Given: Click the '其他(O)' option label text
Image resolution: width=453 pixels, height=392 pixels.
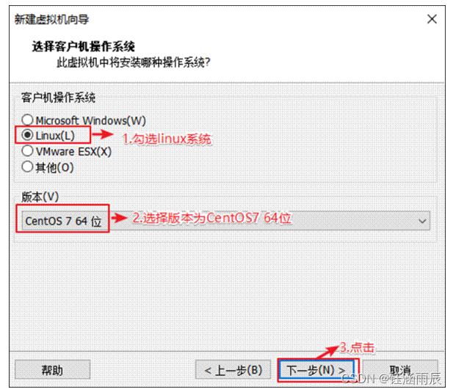Looking at the screenshot, I should tap(54, 167).
